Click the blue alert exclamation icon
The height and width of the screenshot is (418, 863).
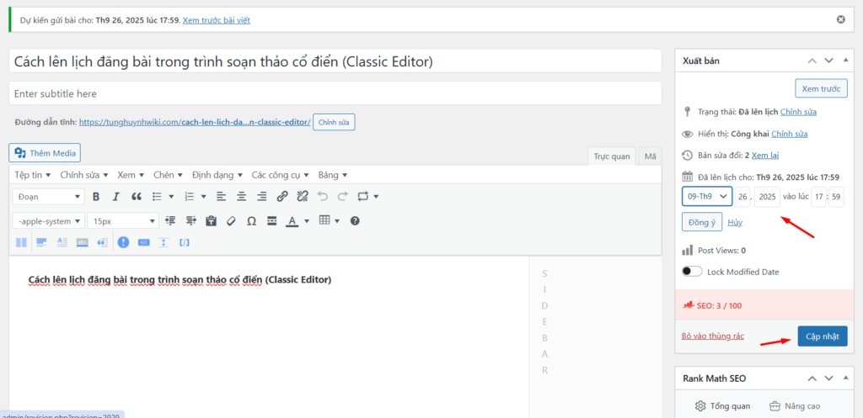pos(123,242)
